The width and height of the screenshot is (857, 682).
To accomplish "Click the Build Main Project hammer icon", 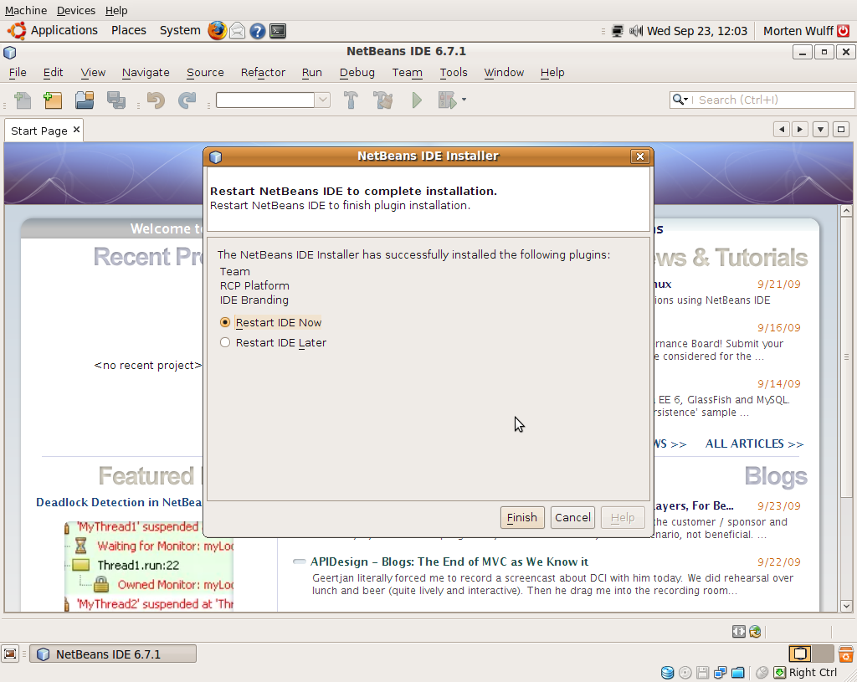I will pos(351,100).
